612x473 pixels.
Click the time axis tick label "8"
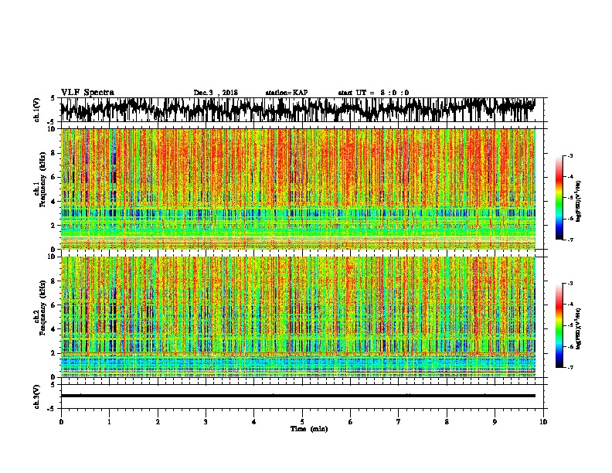pos(447,422)
